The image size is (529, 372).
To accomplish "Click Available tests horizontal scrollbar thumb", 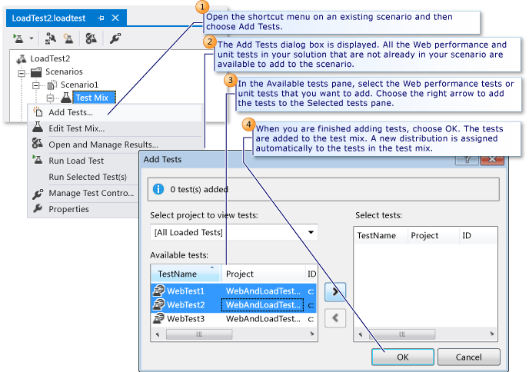I will 199,334.
